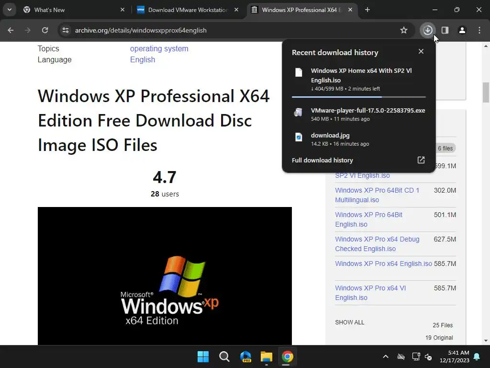Viewport: 490px width, 368px height.
Task: Click the page vertical scrollbar thumb
Action: [x=486, y=92]
